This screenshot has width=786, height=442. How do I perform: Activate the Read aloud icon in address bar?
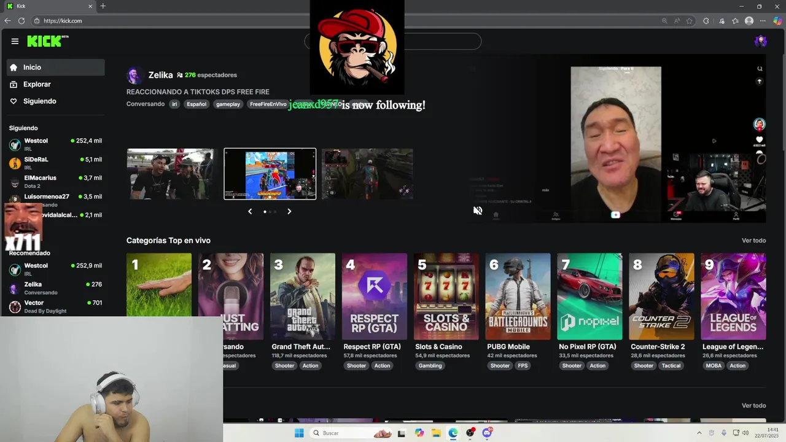coord(677,21)
